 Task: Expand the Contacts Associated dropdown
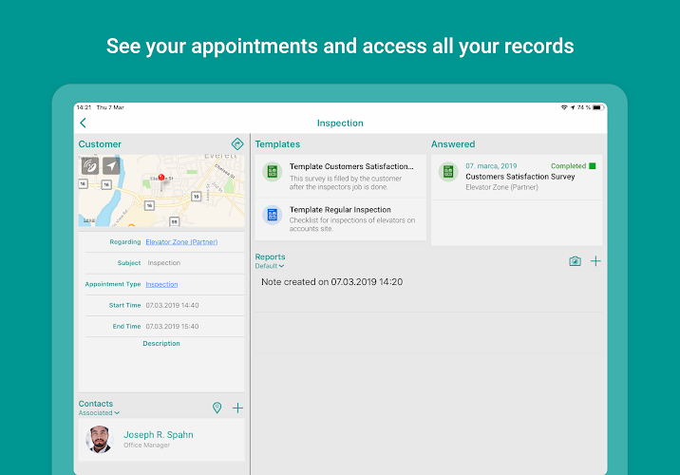(99, 413)
